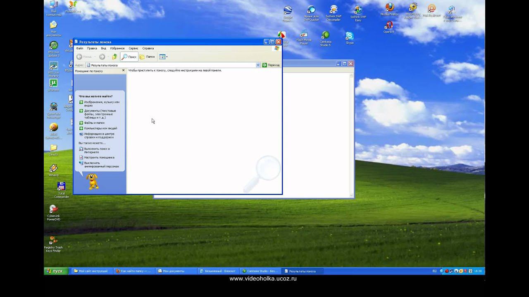529x297 pixels.
Task: Switch to Мои документы taskbar window
Action: point(176,271)
